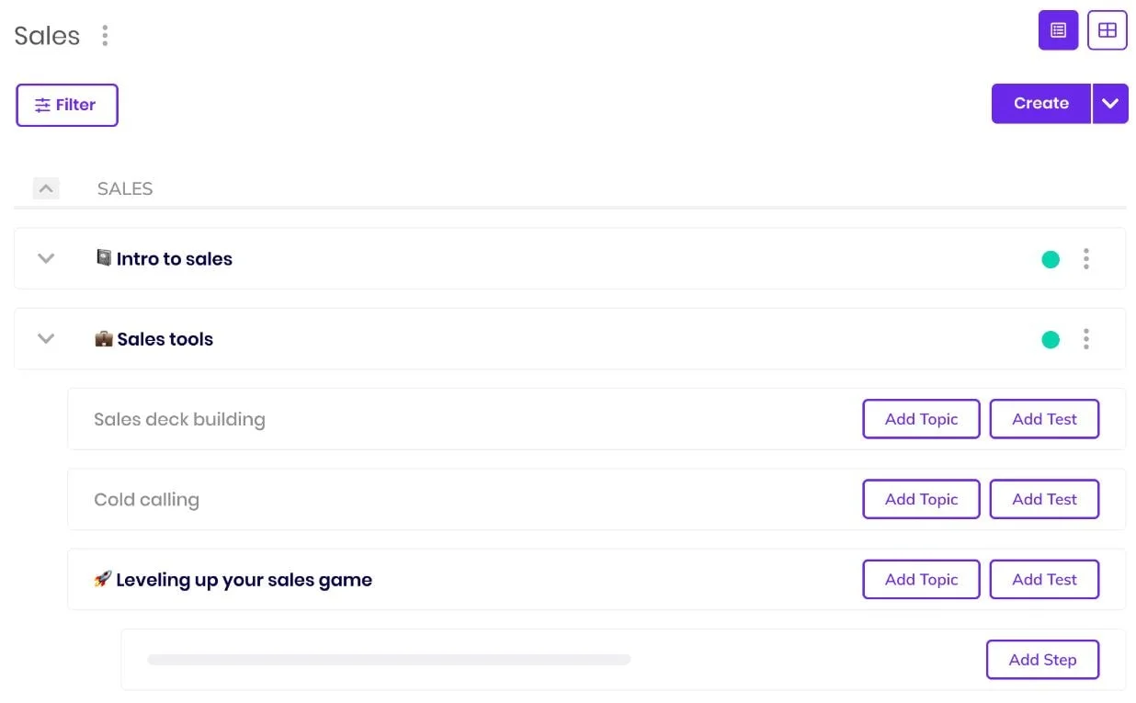Open more options for Sales tools
This screenshot has width=1136, height=703.
point(1085,339)
